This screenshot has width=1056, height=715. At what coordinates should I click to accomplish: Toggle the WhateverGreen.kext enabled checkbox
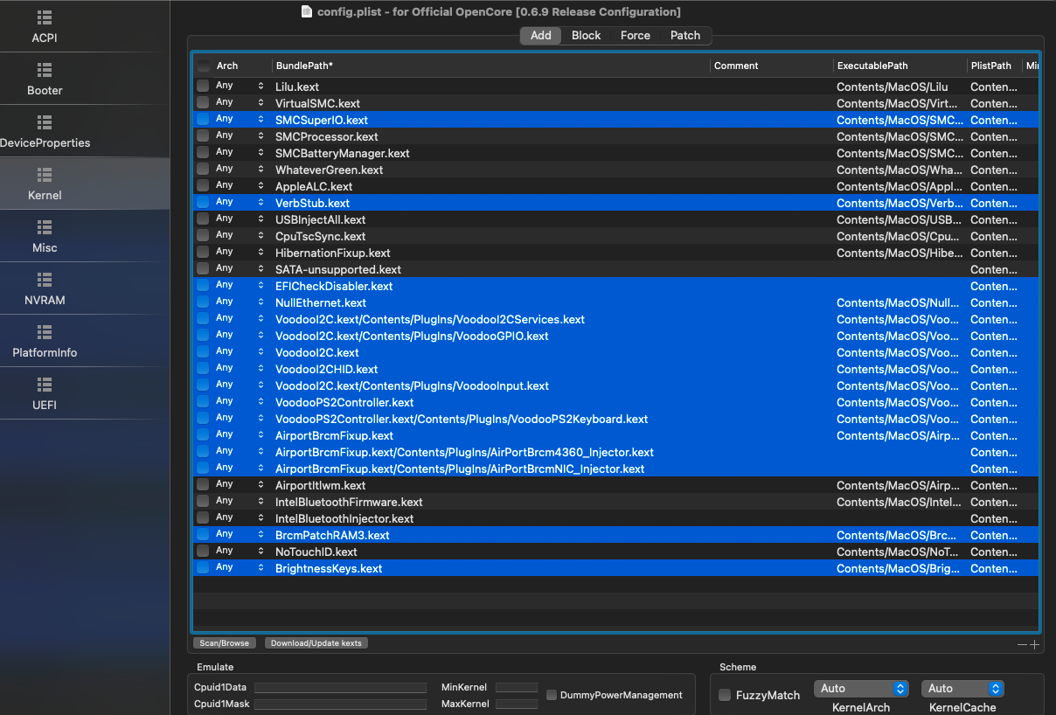(x=203, y=170)
